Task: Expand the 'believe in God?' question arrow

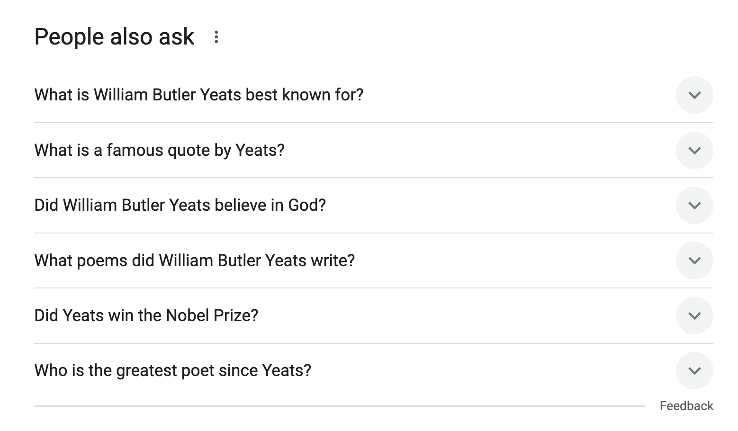Action: 694,206
